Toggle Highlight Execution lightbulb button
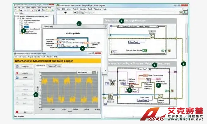Image resolution: width=207 pixels, height=124 pixels. [79, 13]
